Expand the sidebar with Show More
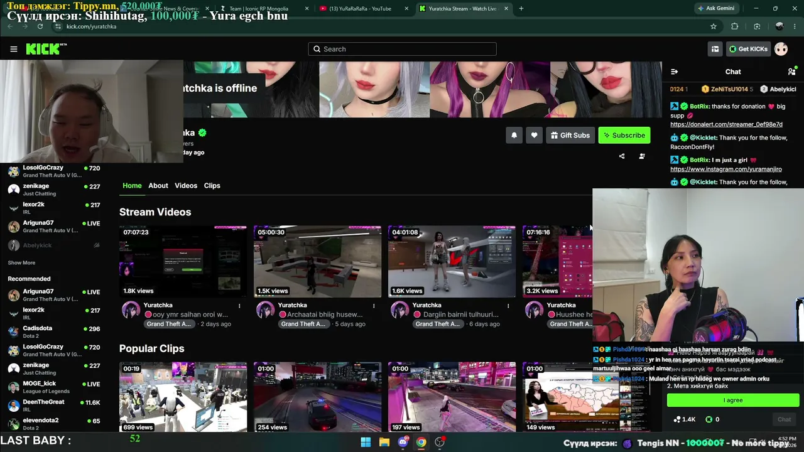Image resolution: width=804 pixels, height=452 pixels. pyautogui.click(x=21, y=262)
